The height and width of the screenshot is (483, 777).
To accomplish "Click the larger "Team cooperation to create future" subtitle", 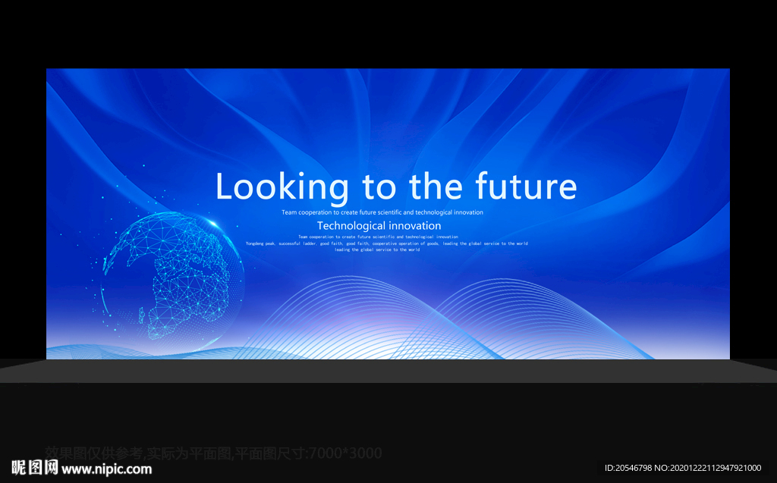I will 382,212.
